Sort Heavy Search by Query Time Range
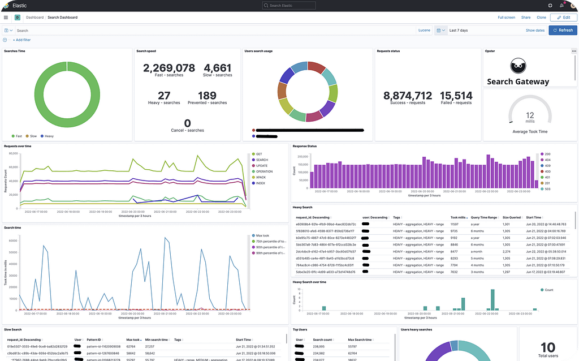The width and height of the screenshot is (579, 361). point(485,218)
